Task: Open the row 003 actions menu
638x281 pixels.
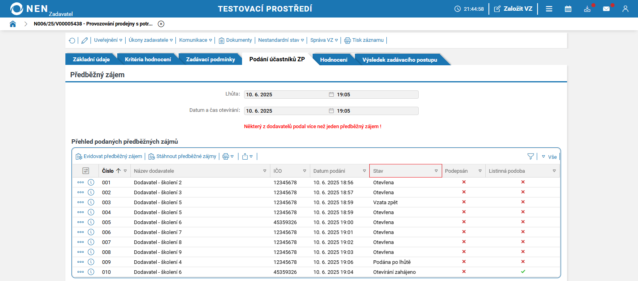Action: pyautogui.click(x=81, y=202)
